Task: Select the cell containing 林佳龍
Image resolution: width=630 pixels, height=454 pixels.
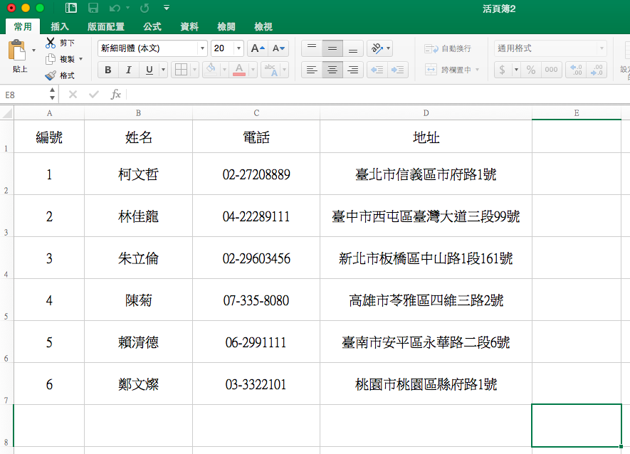Action: click(x=138, y=216)
